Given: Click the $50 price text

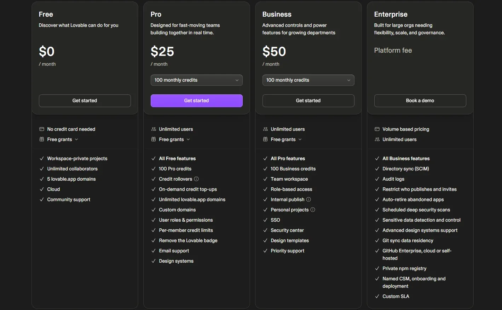Looking at the screenshot, I should (x=274, y=52).
